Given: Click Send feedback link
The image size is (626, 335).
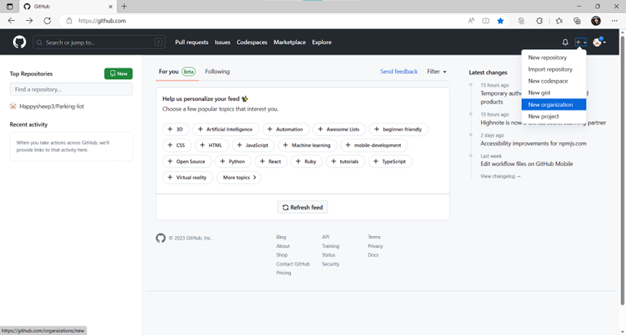Looking at the screenshot, I should click(399, 71).
